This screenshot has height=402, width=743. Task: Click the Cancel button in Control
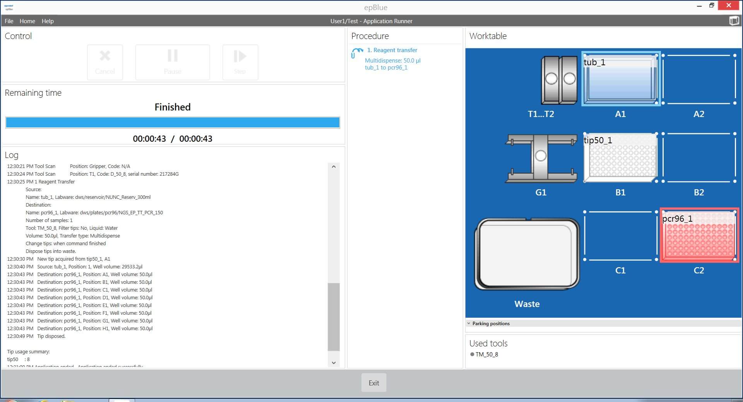[105, 62]
